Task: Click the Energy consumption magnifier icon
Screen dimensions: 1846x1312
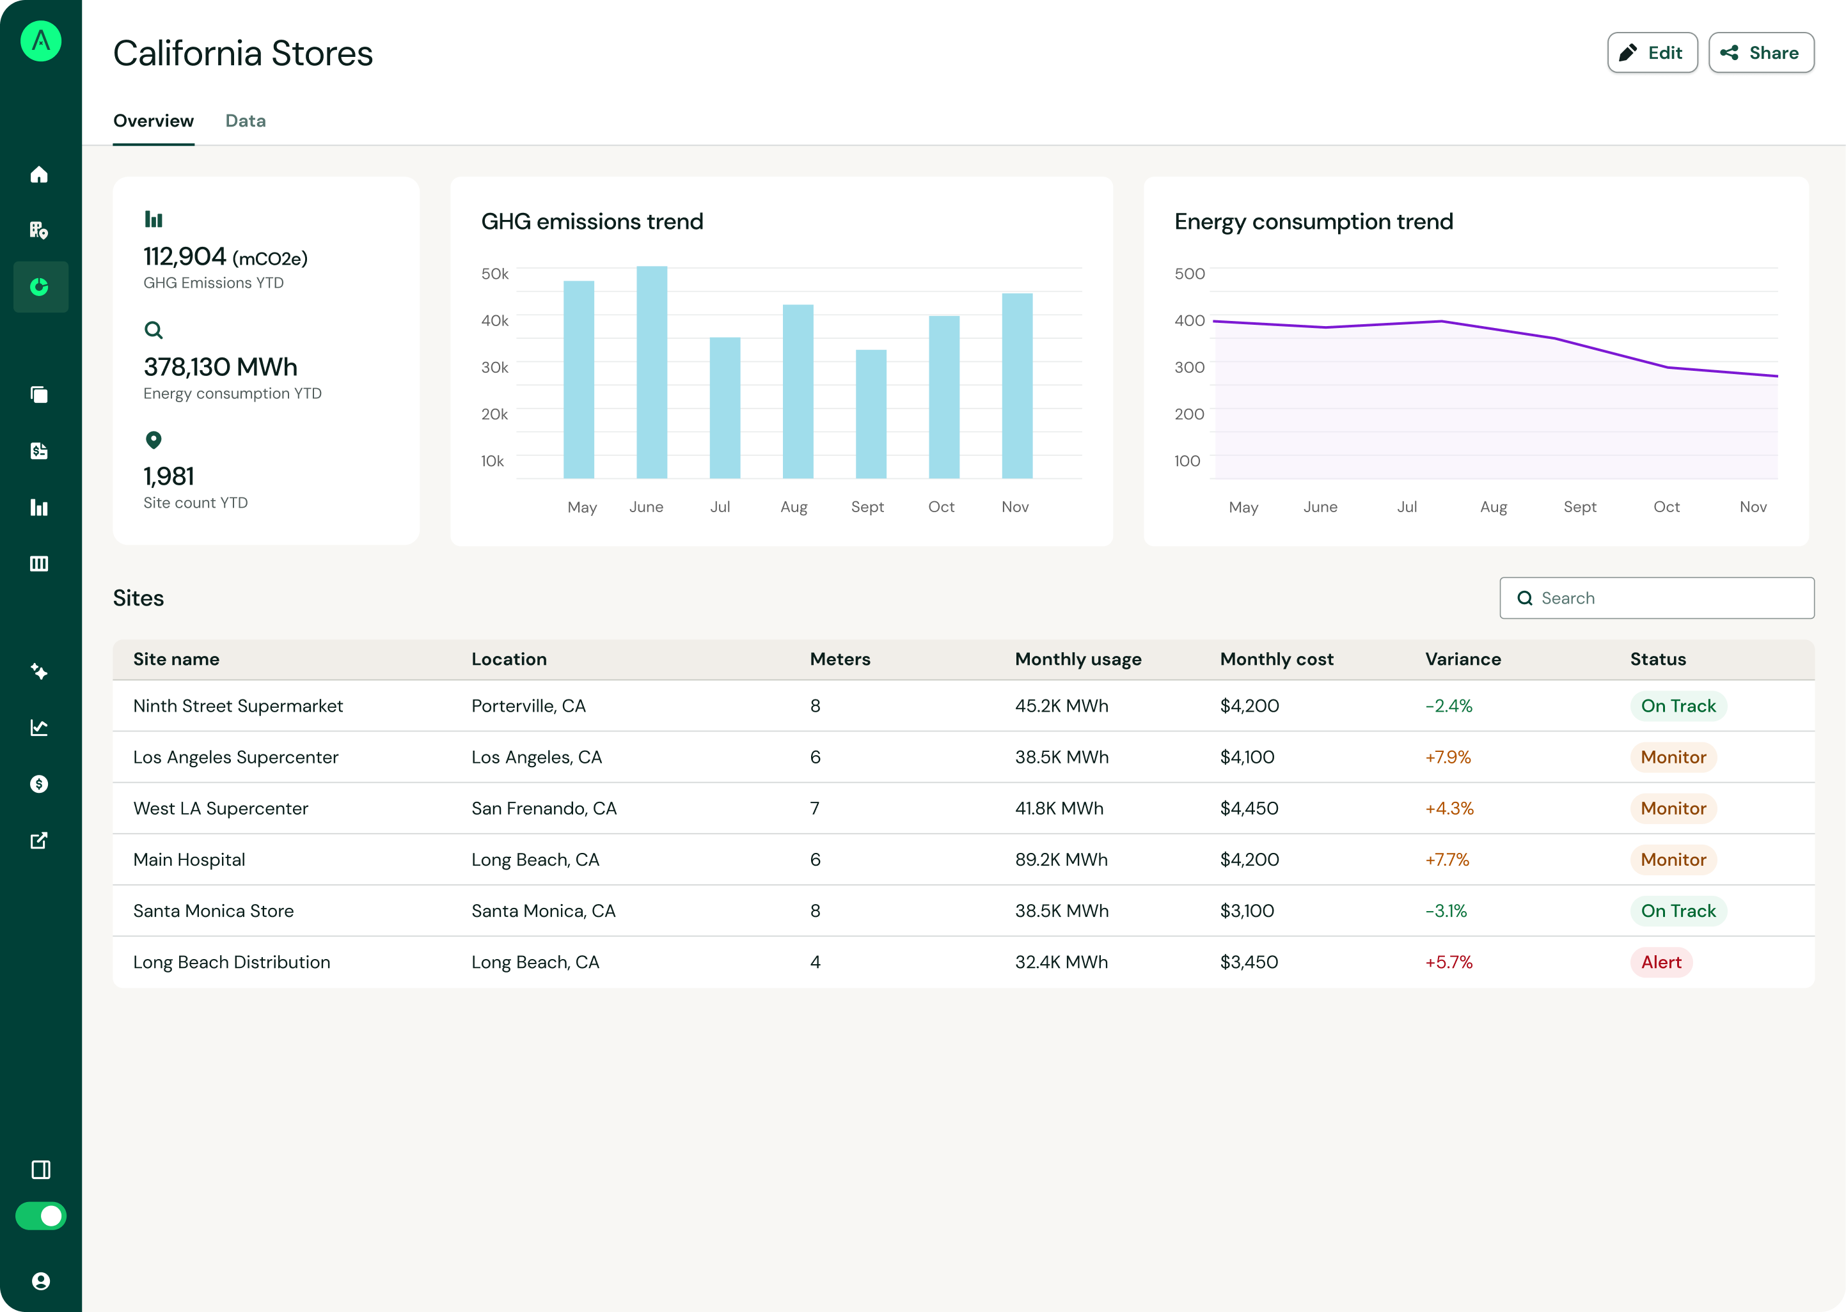Action: pos(154,330)
